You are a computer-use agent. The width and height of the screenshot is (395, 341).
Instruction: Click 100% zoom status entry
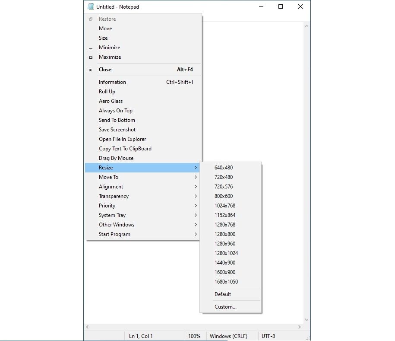pyautogui.click(x=194, y=336)
